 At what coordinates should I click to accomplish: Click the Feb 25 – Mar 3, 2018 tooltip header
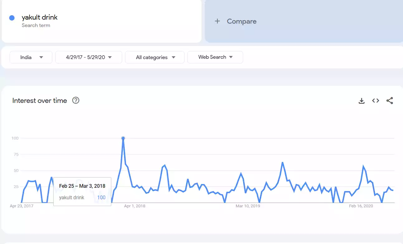click(82, 186)
